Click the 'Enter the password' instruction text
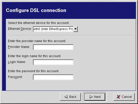Viewport: 138px width, 104px height. click(x=33, y=71)
